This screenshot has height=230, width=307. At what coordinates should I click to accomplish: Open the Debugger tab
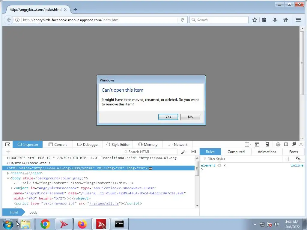tap(88, 145)
